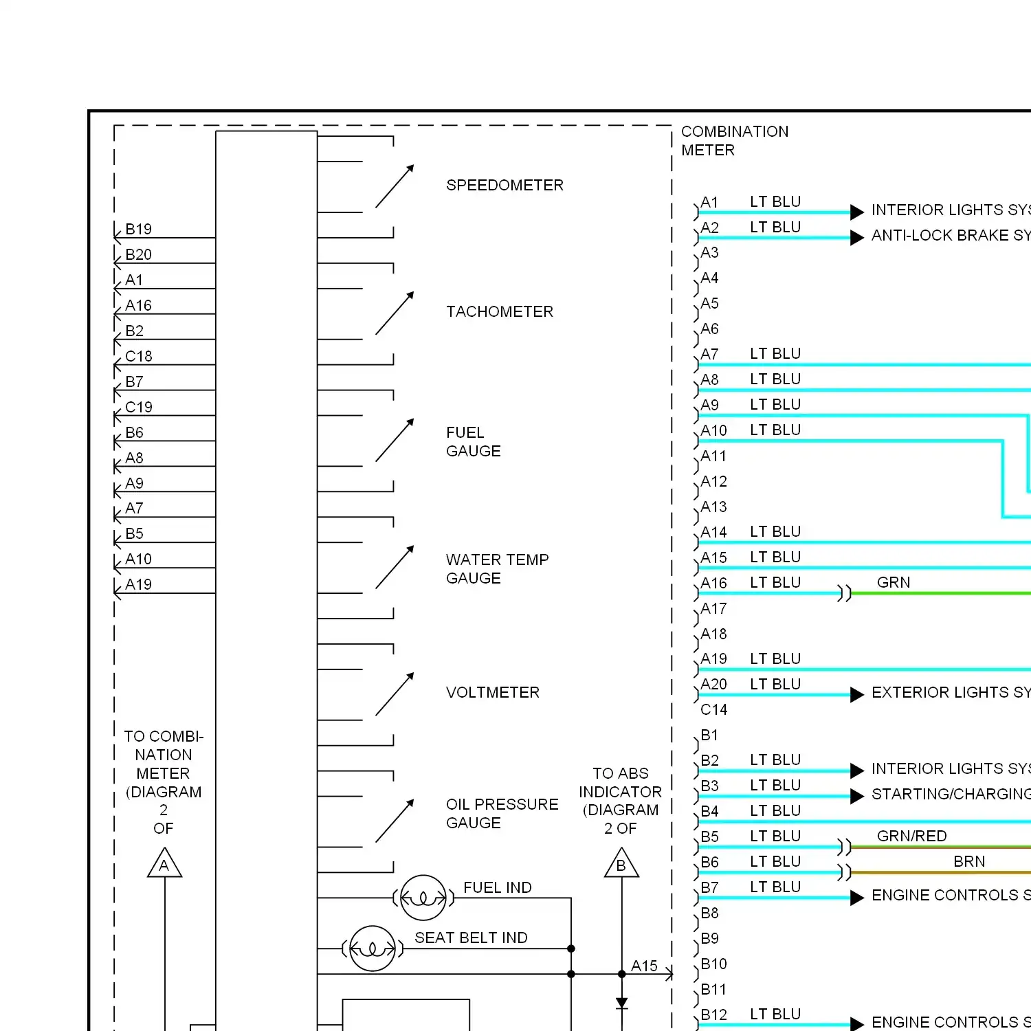Click the COMBINATION METER title text

[x=735, y=141]
